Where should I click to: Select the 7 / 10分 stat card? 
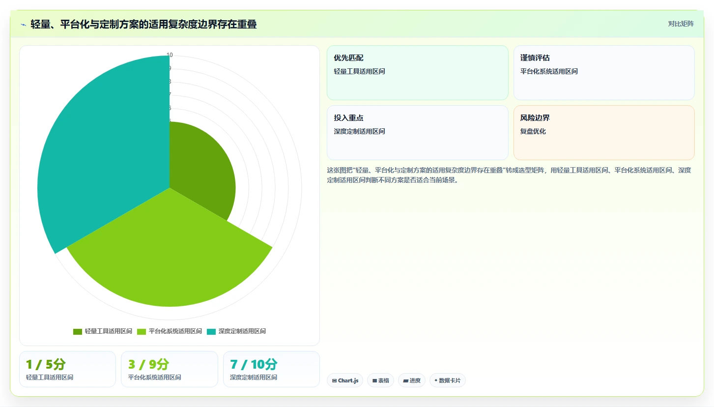point(271,369)
